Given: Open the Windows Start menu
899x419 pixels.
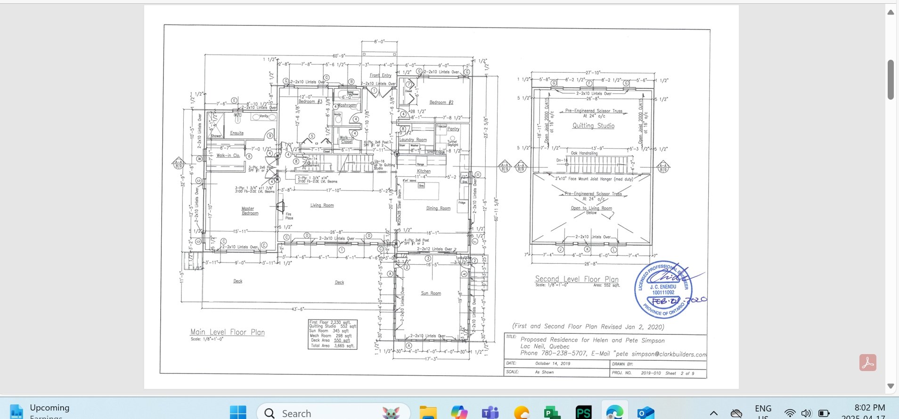Looking at the screenshot, I should 238,412.
